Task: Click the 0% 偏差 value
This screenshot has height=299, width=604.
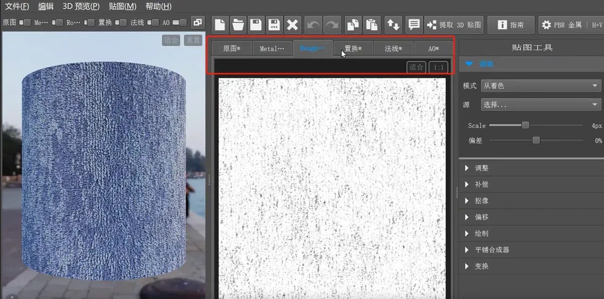Action: coord(598,140)
